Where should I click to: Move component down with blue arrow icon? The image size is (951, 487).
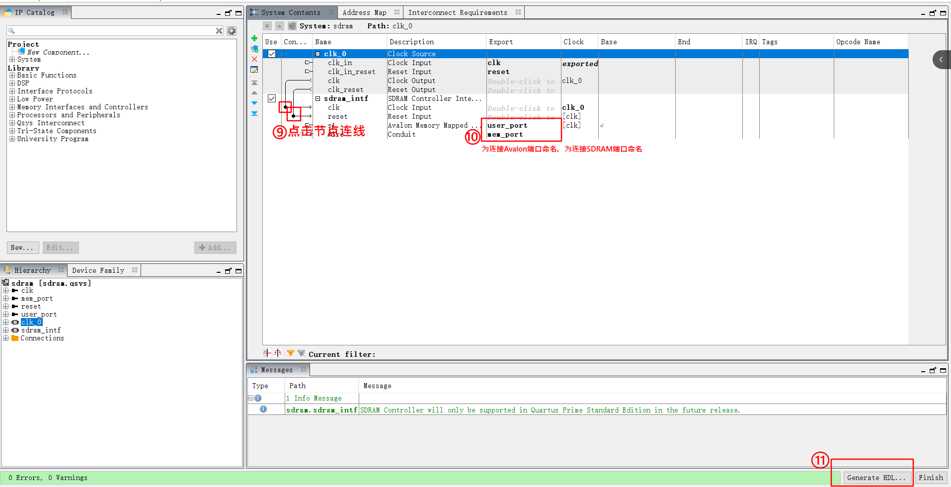point(254,103)
